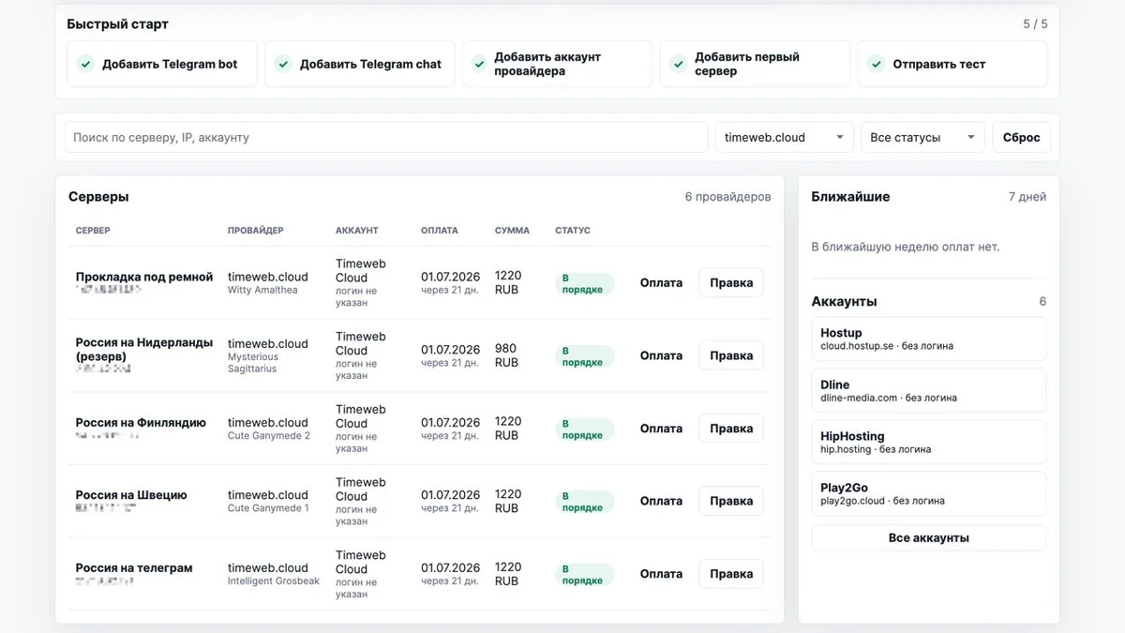Click Оплата for Россия на Нидерланды (резерв)
This screenshot has width=1125, height=633.
pyautogui.click(x=661, y=355)
